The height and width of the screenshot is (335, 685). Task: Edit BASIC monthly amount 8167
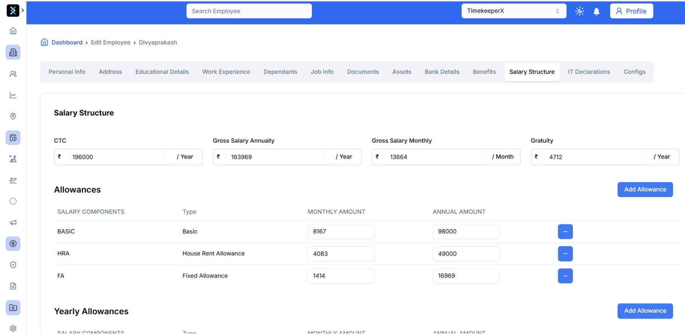(341, 232)
